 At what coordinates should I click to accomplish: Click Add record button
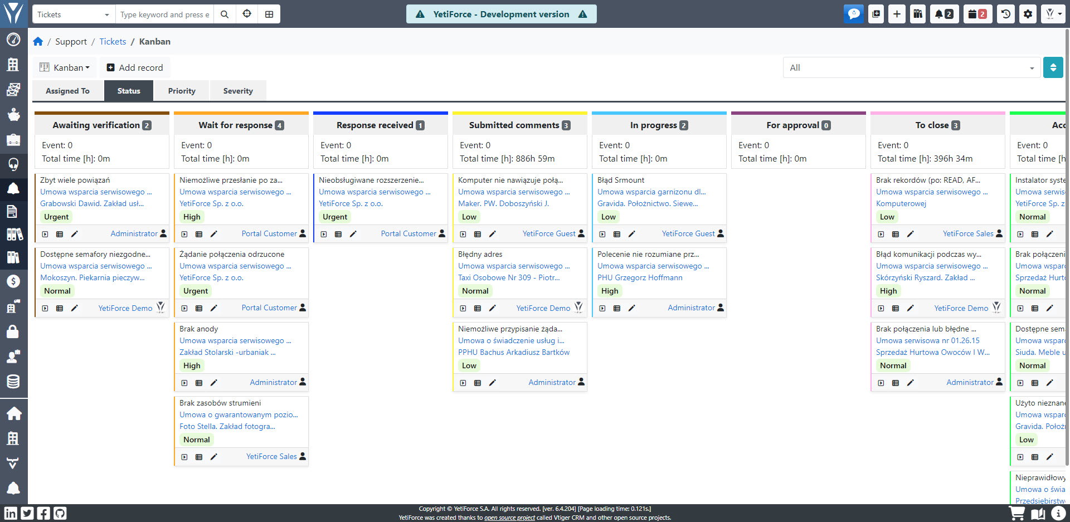[x=135, y=67]
